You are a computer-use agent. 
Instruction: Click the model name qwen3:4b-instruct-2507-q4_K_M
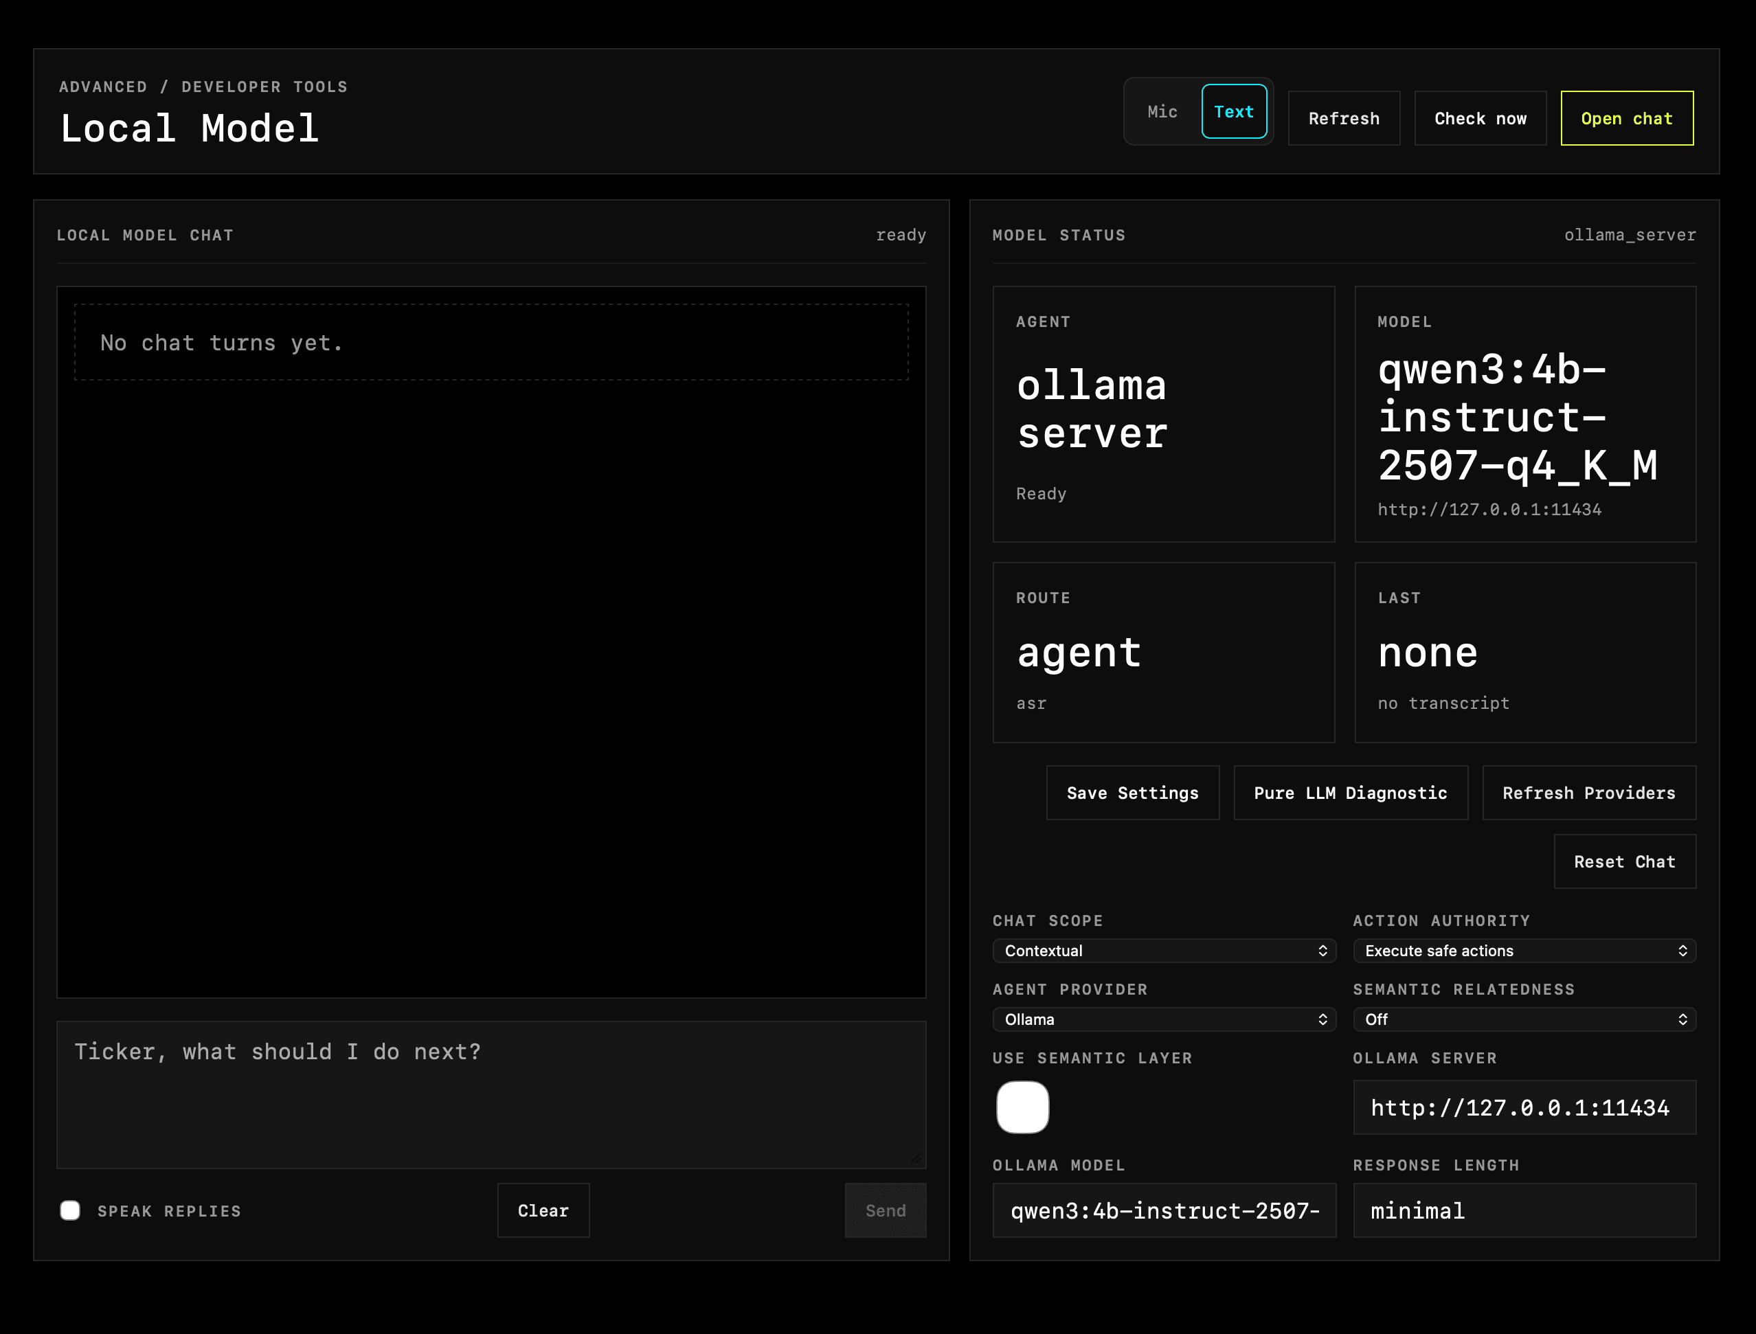point(1517,418)
